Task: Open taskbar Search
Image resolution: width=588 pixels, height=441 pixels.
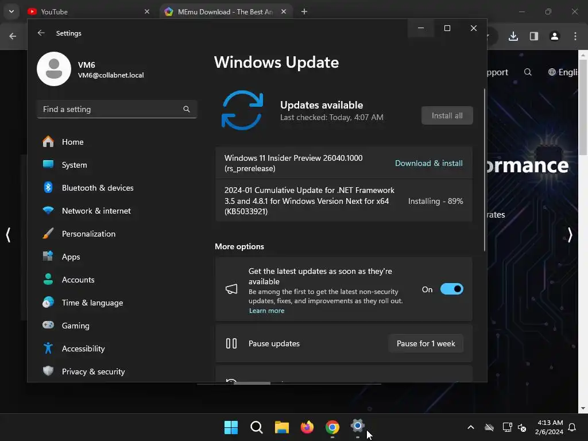Action: pyautogui.click(x=257, y=427)
